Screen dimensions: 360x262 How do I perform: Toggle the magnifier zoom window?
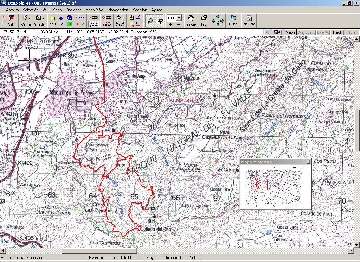pos(150,21)
